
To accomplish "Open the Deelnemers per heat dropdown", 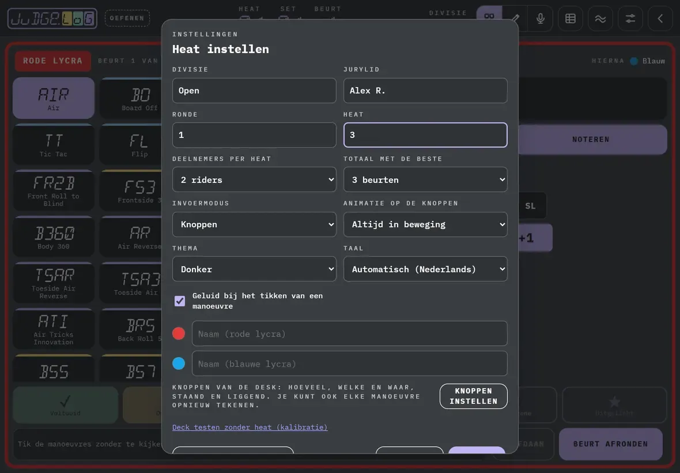I will (x=254, y=179).
